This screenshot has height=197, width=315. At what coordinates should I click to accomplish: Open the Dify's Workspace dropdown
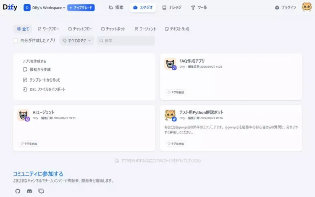(45, 8)
